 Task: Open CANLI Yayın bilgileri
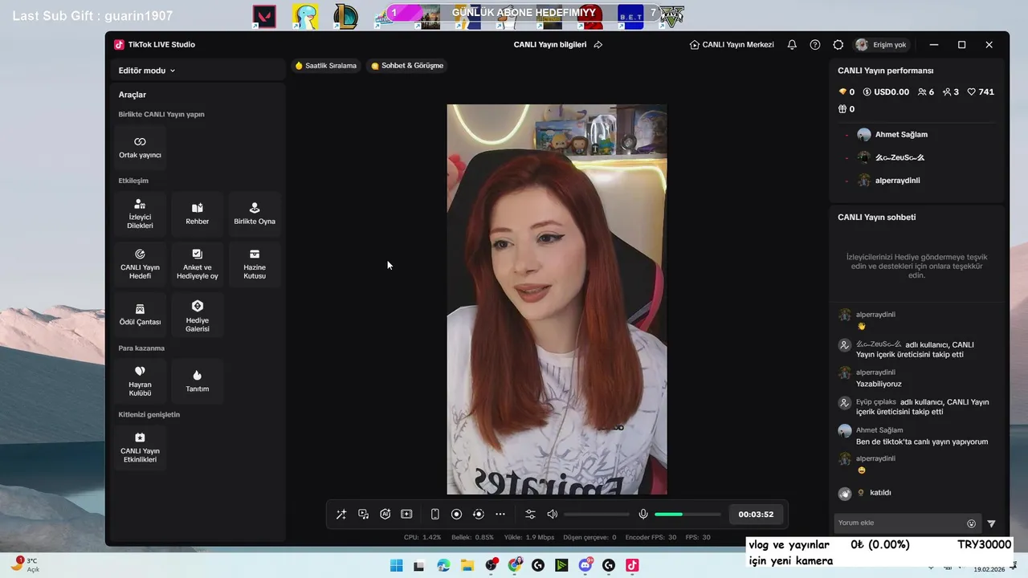pos(550,45)
